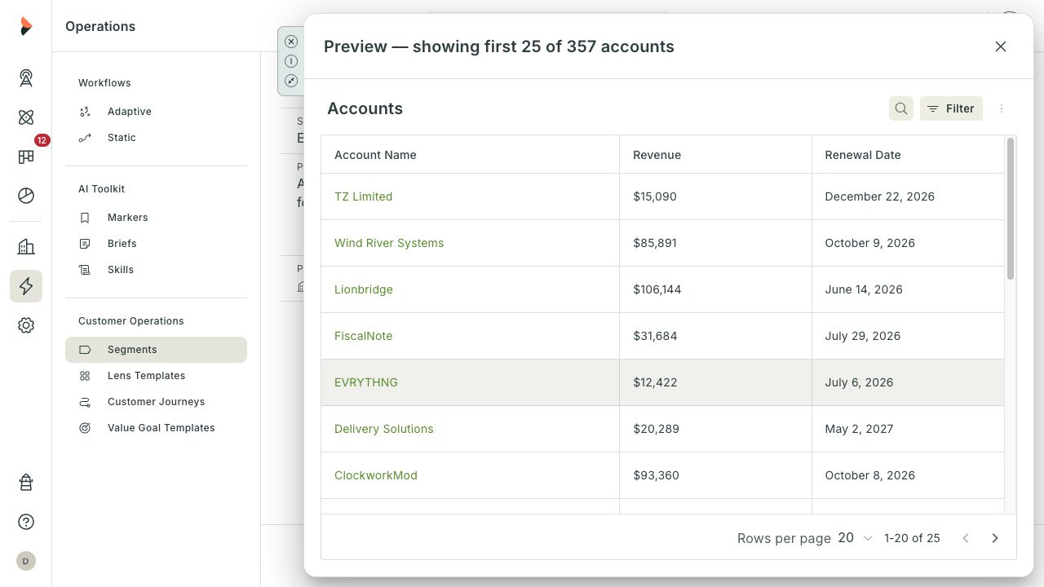Open the TZ Limited account link
This screenshot has width=1044, height=587.
point(363,196)
